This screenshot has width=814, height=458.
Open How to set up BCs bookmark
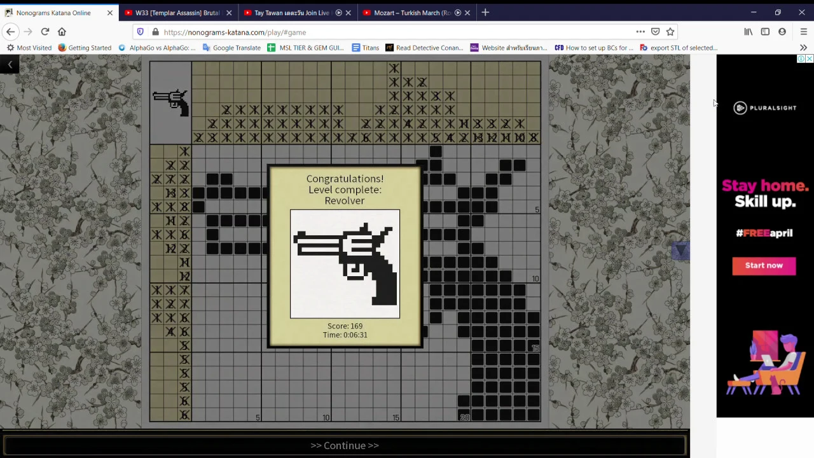pos(595,48)
